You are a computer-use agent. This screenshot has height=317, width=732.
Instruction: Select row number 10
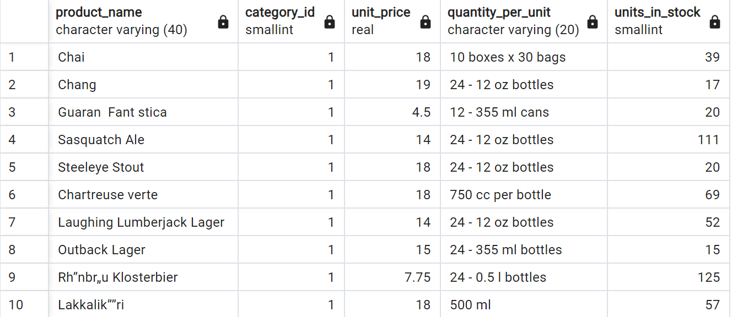(24, 304)
